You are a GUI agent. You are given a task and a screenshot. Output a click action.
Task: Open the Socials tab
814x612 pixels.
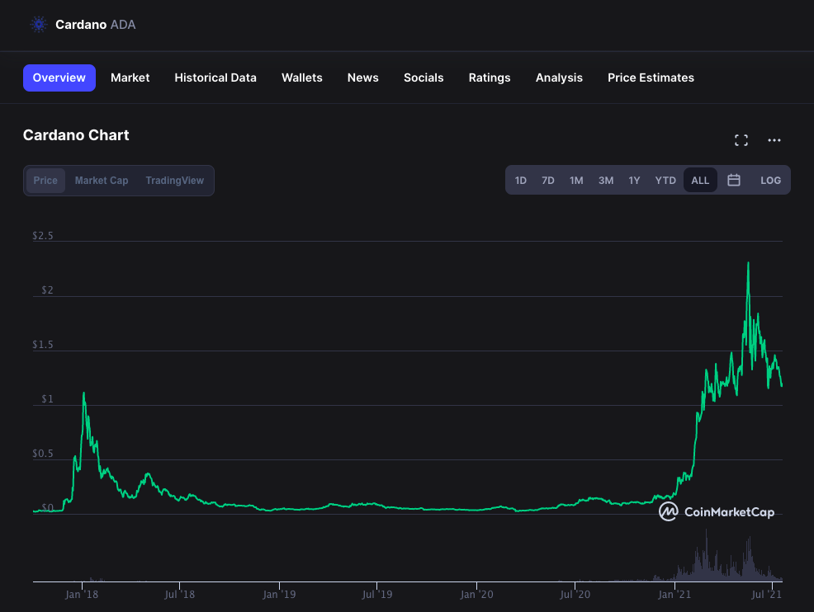(x=424, y=78)
